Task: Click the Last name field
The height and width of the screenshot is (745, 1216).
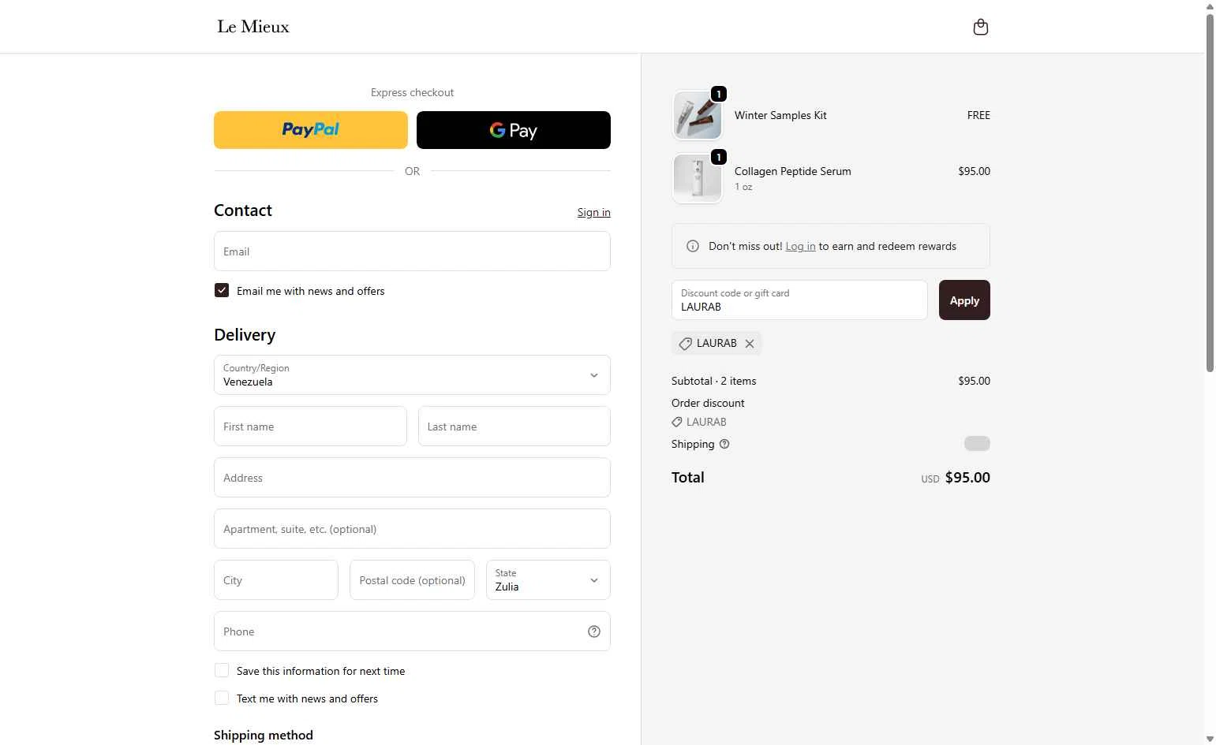Action: click(x=514, y=427)
